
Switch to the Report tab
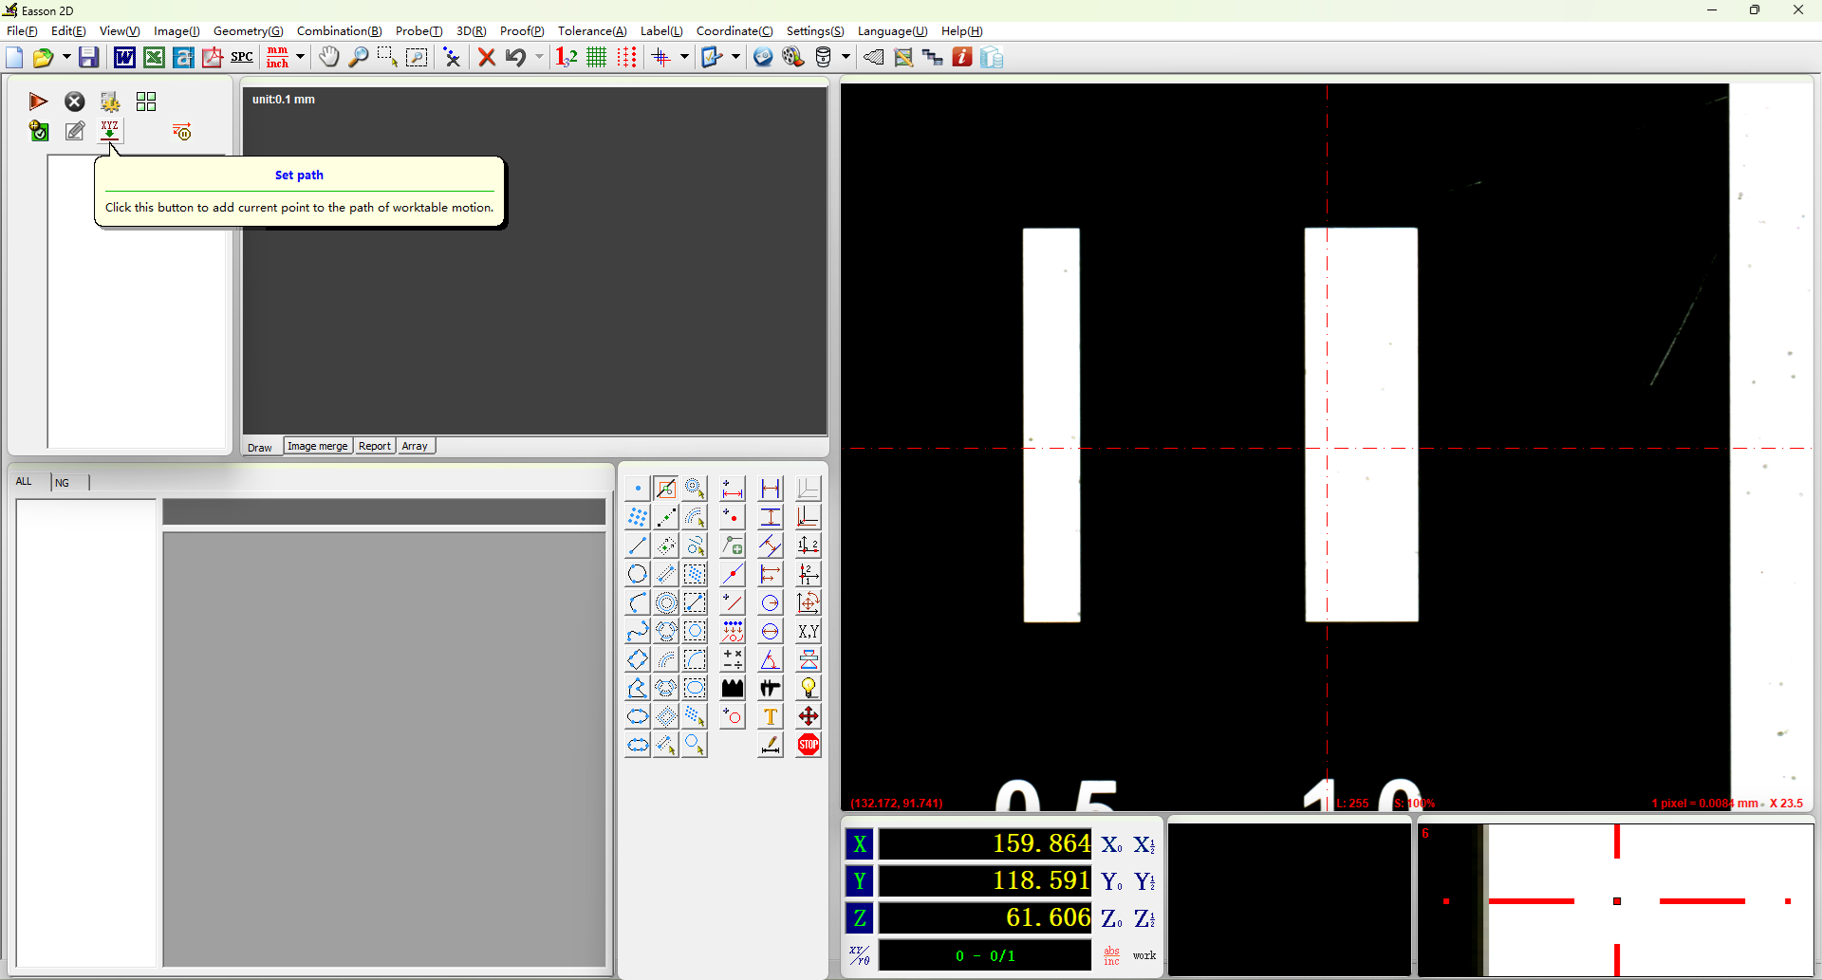(374, 446)
